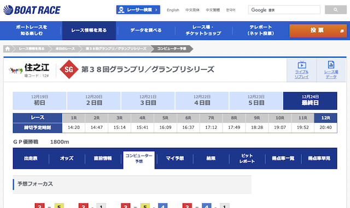350x208 pixels.
Task: Go to the home breadcrumb icon
Action: (8, 49)
